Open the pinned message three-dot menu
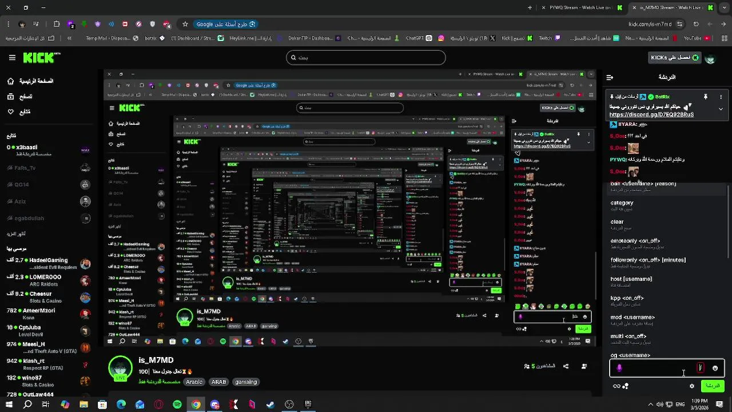732x412 pixels. point(721,97)
